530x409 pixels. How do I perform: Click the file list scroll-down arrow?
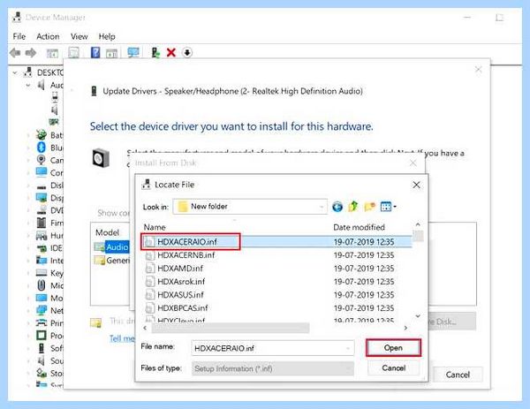418,315
